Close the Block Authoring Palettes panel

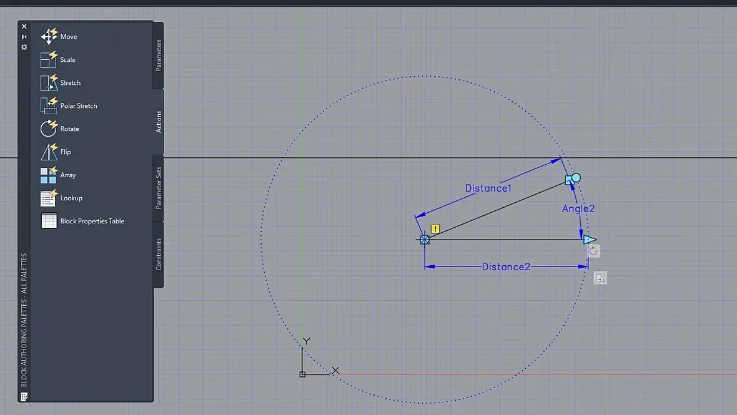tap(24, 26)
